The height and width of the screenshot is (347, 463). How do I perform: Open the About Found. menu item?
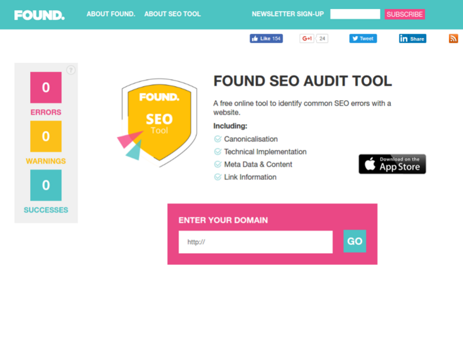(x=111, y=13)
